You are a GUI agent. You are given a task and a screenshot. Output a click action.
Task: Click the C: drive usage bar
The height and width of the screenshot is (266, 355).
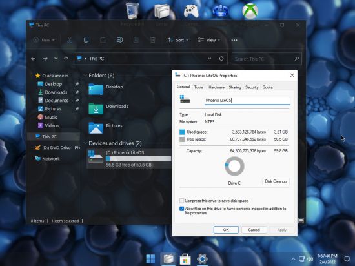click(138, 158)
